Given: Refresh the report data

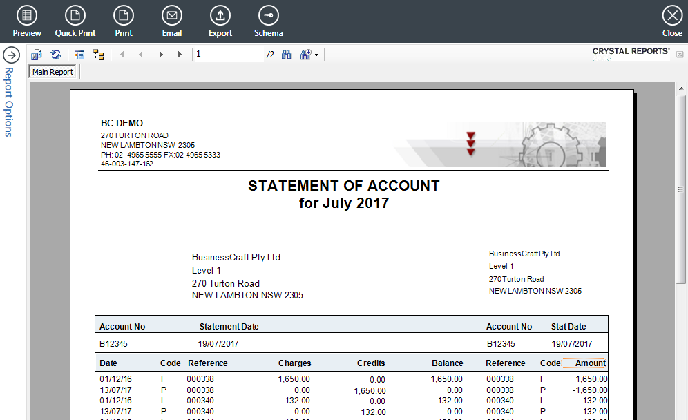Looking at the screenshot, I should (x=56, y=55).
